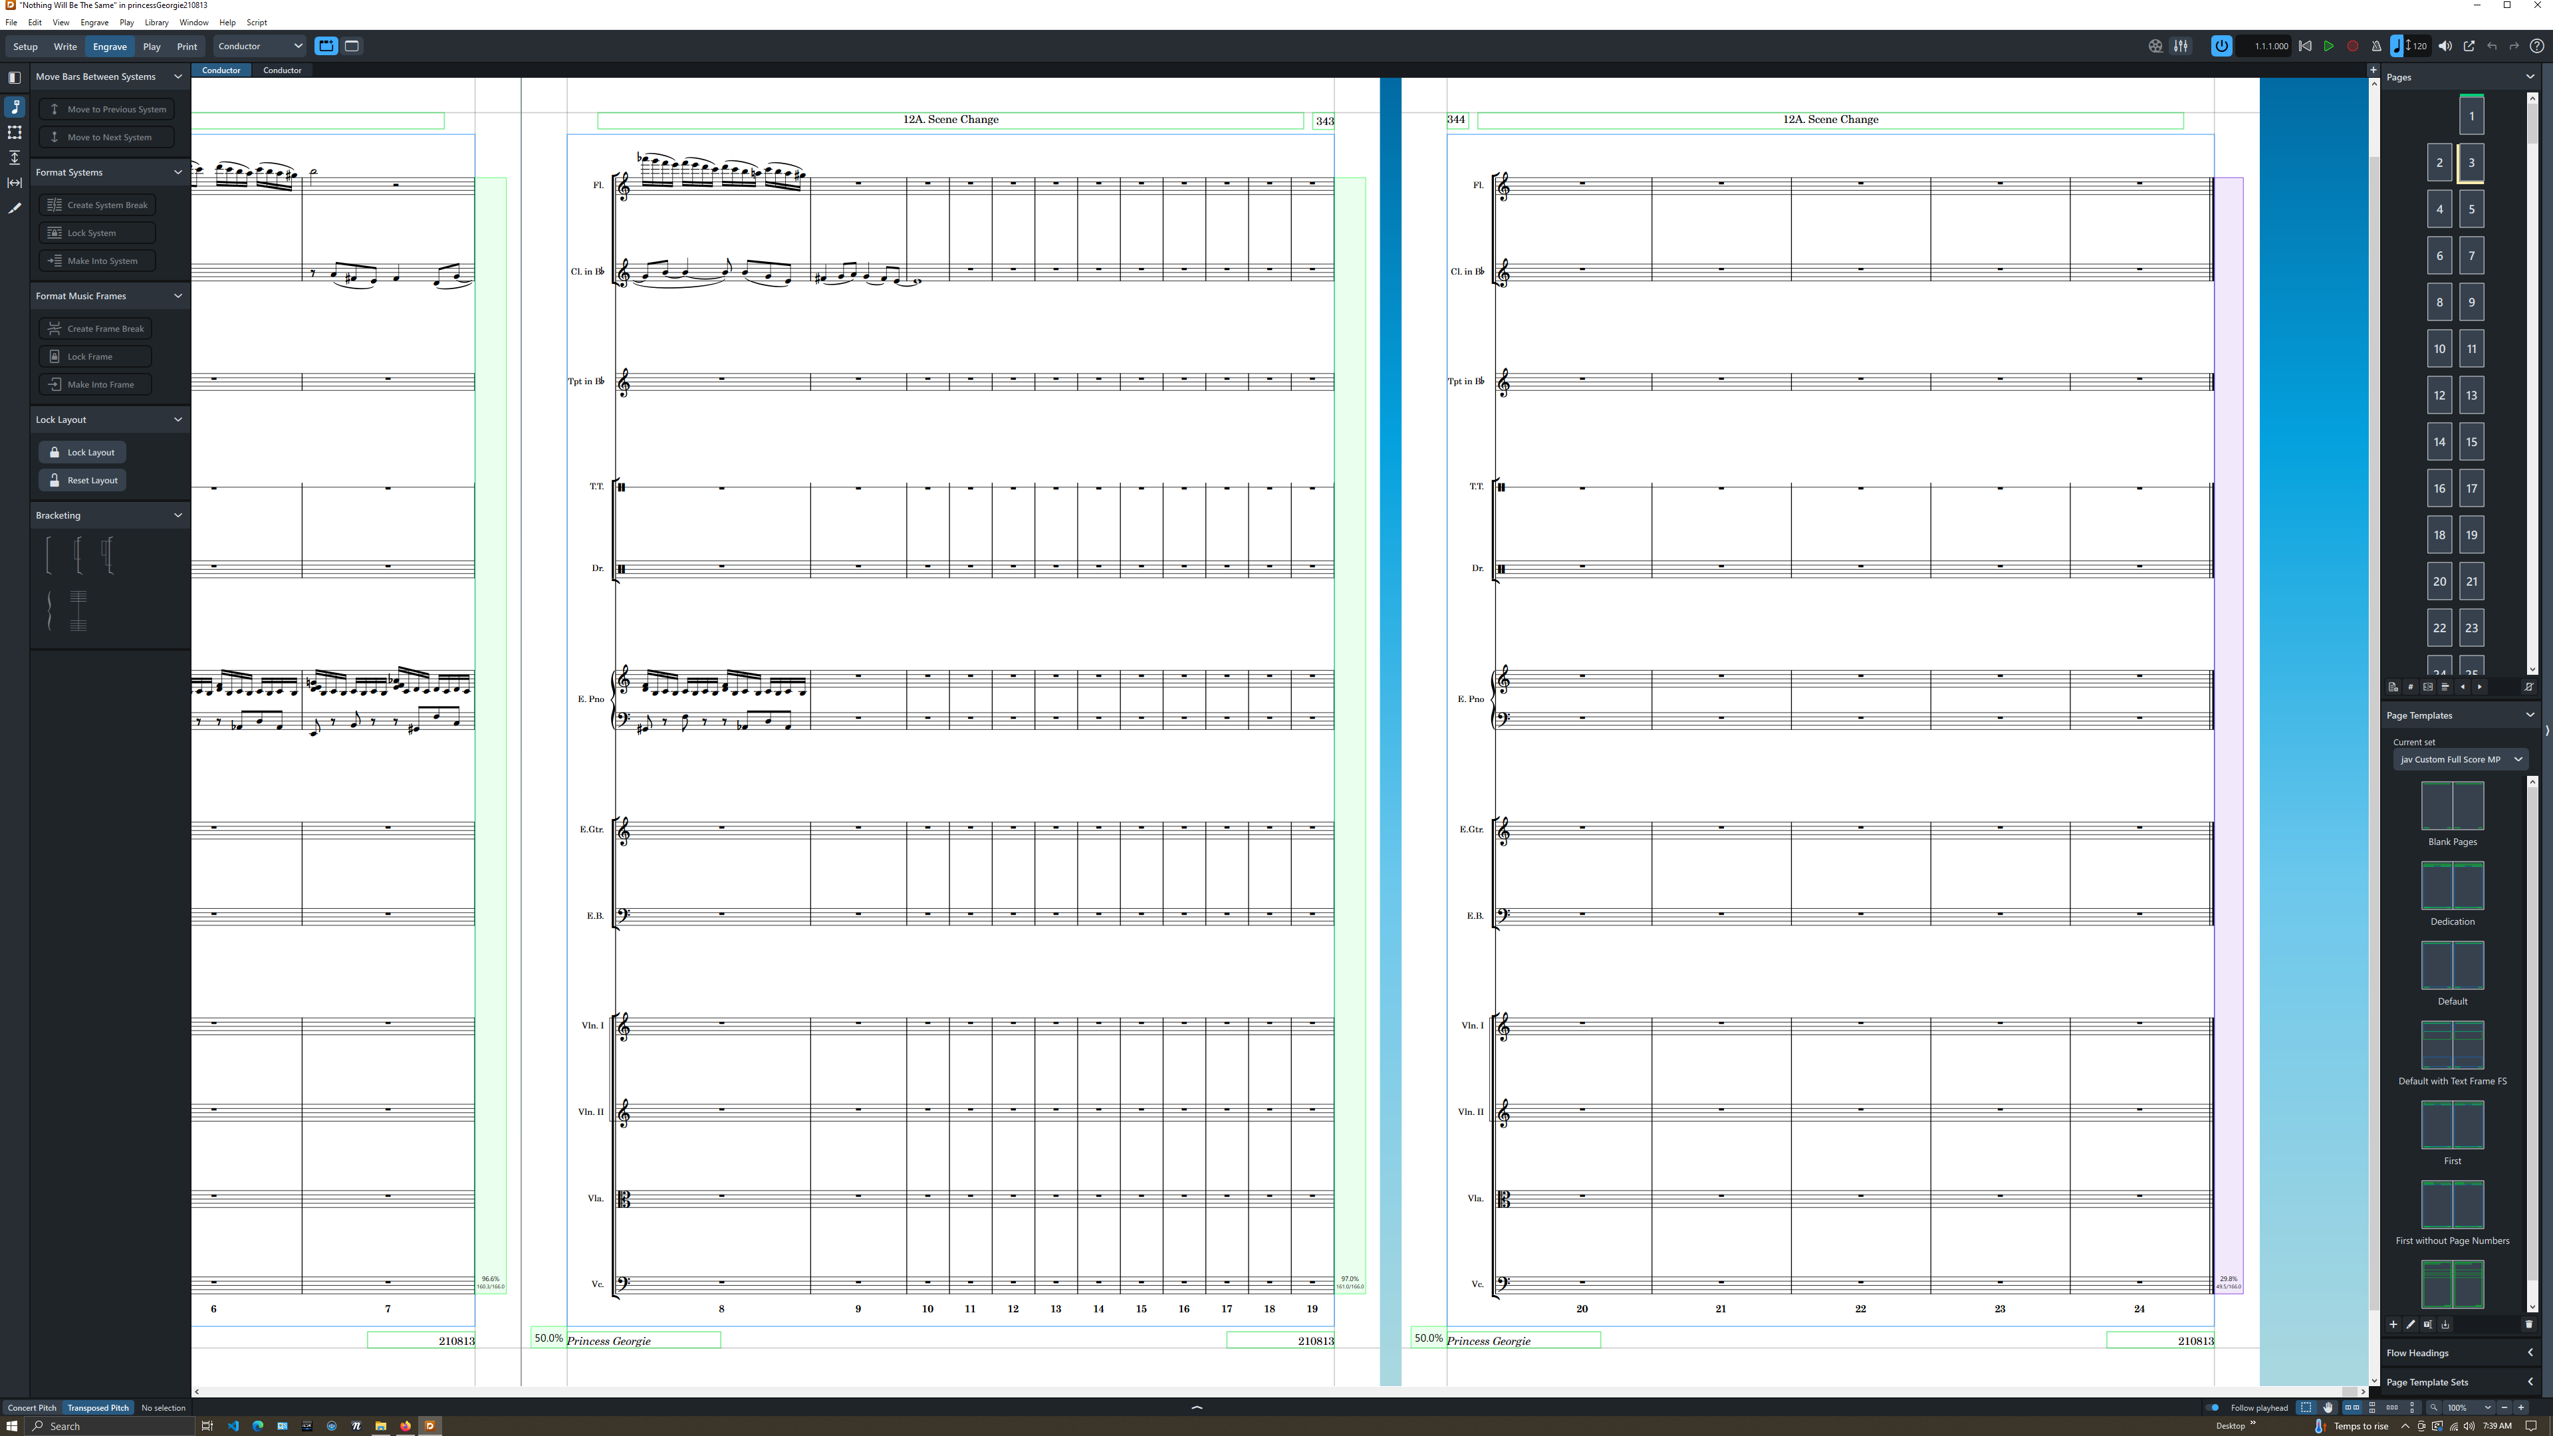Rewind to beginning of flow
Image resolution: width=2553 pixels, height=1436 pixels.
point(2305,47)
